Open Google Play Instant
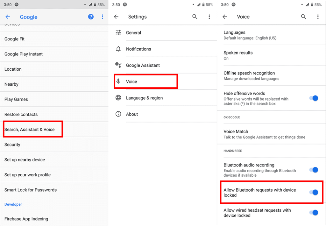This screenshot has height=226, width=326. click(54, 54)
